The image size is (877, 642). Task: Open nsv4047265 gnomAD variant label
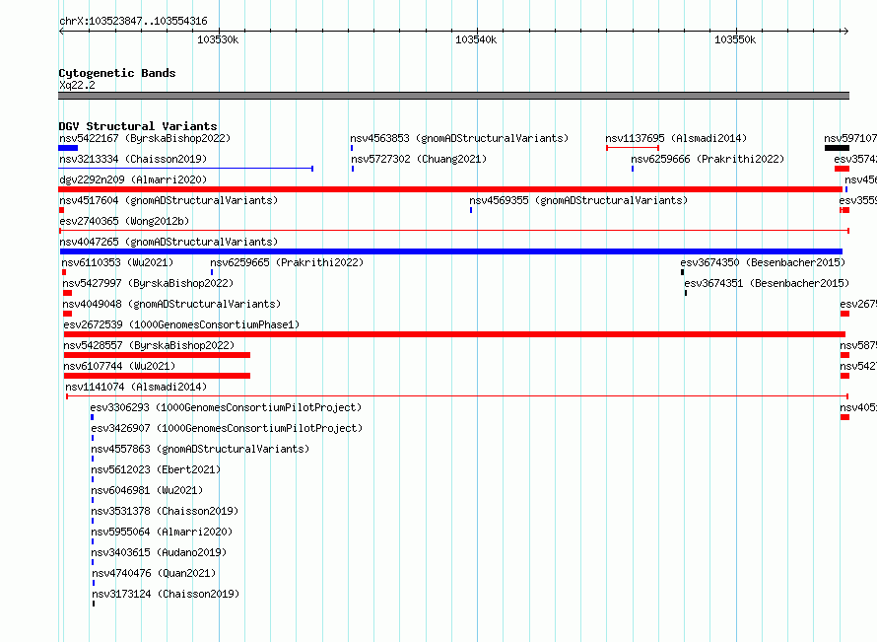coord(169,242)
